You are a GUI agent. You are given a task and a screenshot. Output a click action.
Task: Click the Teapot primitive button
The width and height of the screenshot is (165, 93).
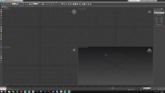point(156,23)
